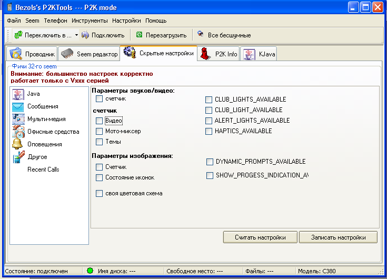Open the Инструменты menu
The height and width of the screenshot is (279, 387).
click(90, 21)
